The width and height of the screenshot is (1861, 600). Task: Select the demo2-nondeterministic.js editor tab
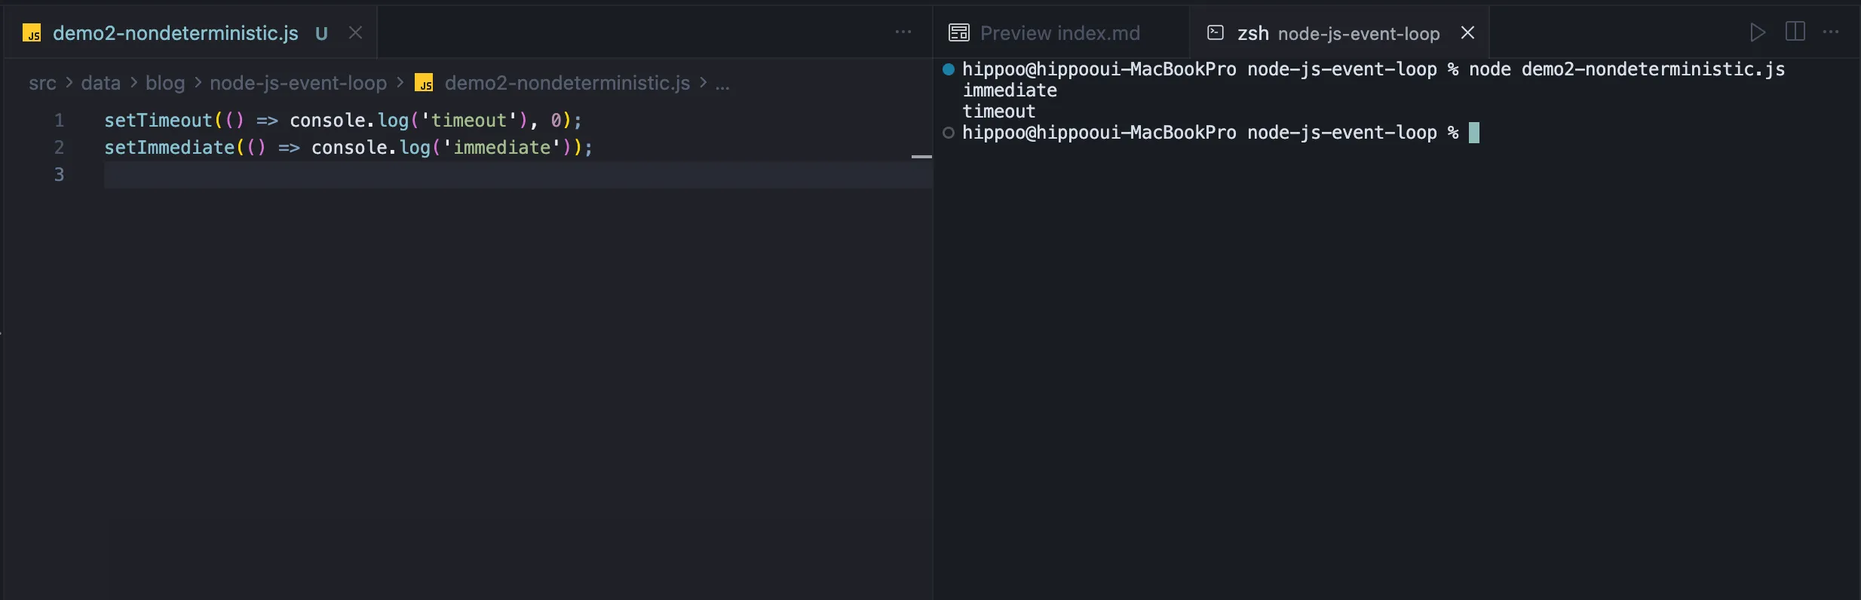[175, 33]
